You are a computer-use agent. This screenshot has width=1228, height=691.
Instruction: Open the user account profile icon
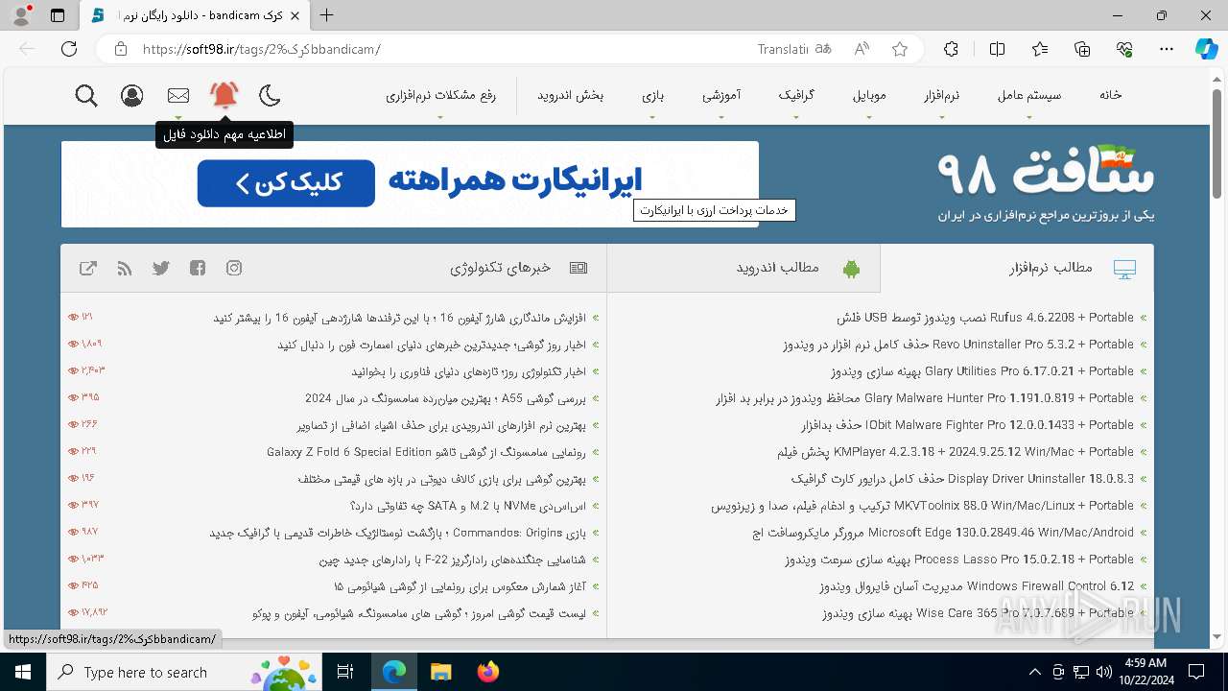coord(132,96)
